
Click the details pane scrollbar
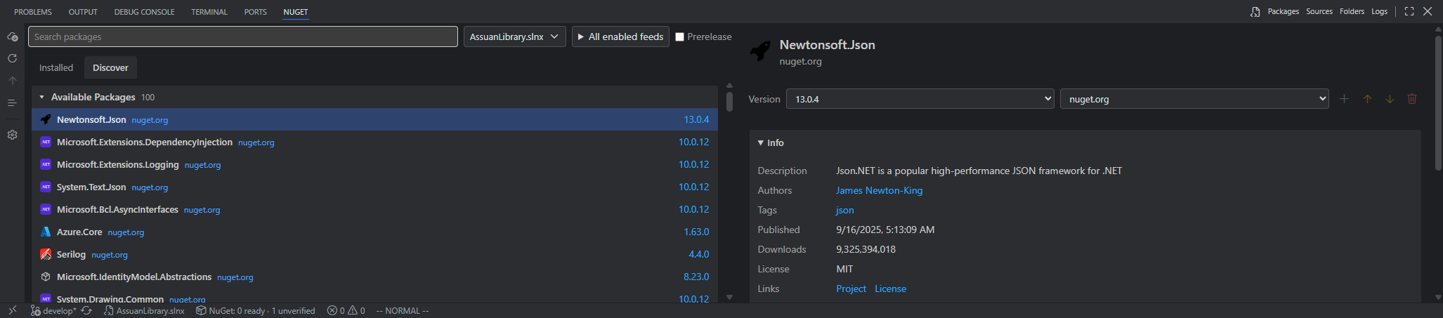(1438, 103)
